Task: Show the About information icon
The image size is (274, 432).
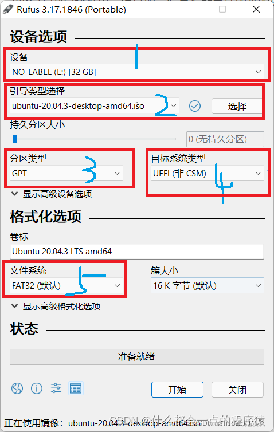Action: click(37, 388)
